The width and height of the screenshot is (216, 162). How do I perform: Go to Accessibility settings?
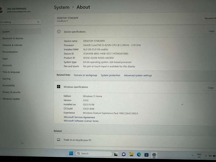8,85
